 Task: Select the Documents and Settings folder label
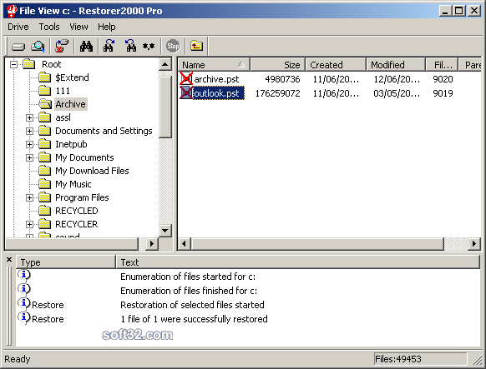(104, 131)
